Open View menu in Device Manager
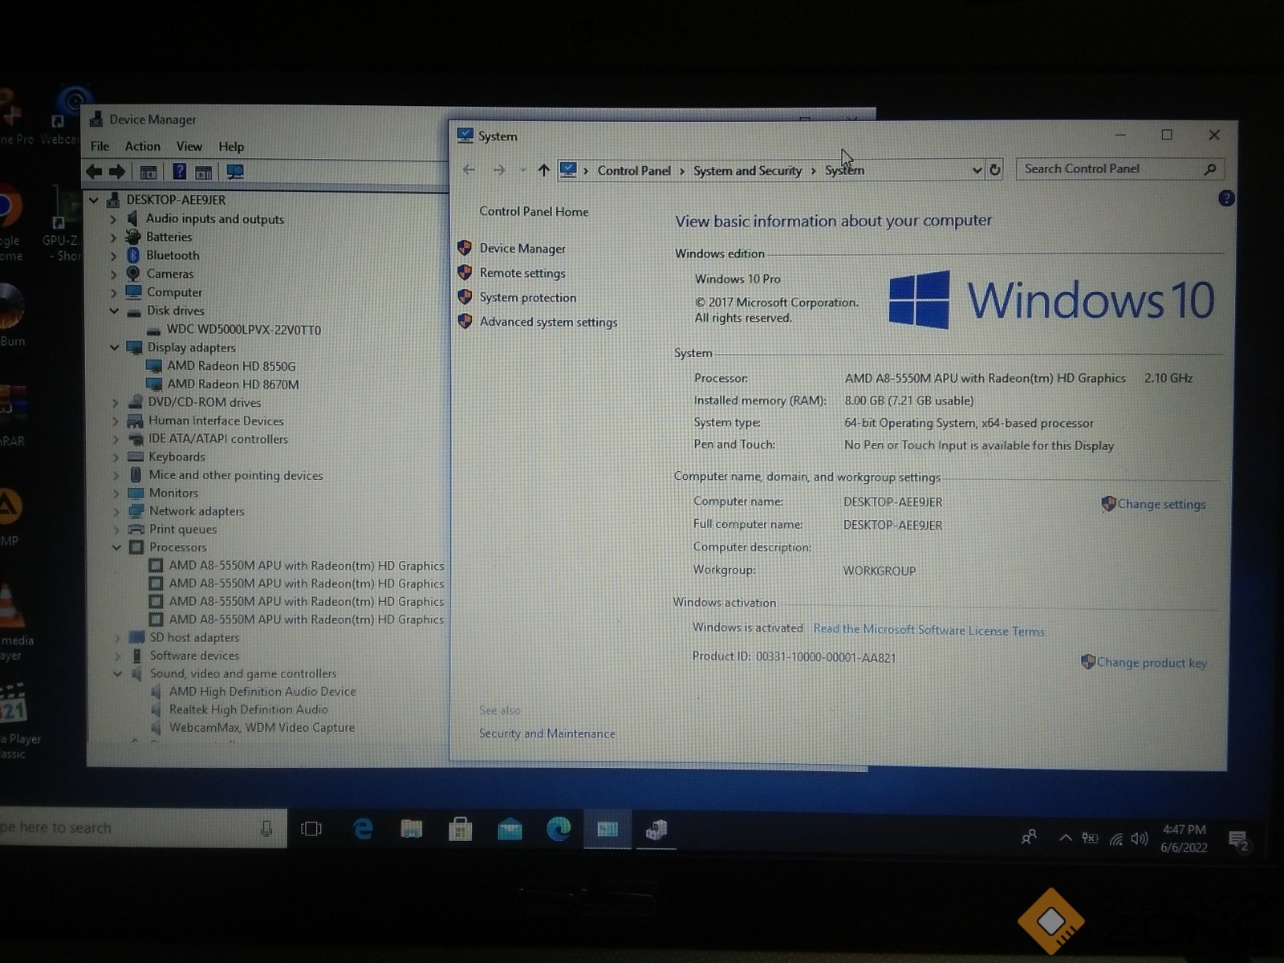Image resolution: width=1284 pixels, height=963 pixels. [x=189, y=146]
